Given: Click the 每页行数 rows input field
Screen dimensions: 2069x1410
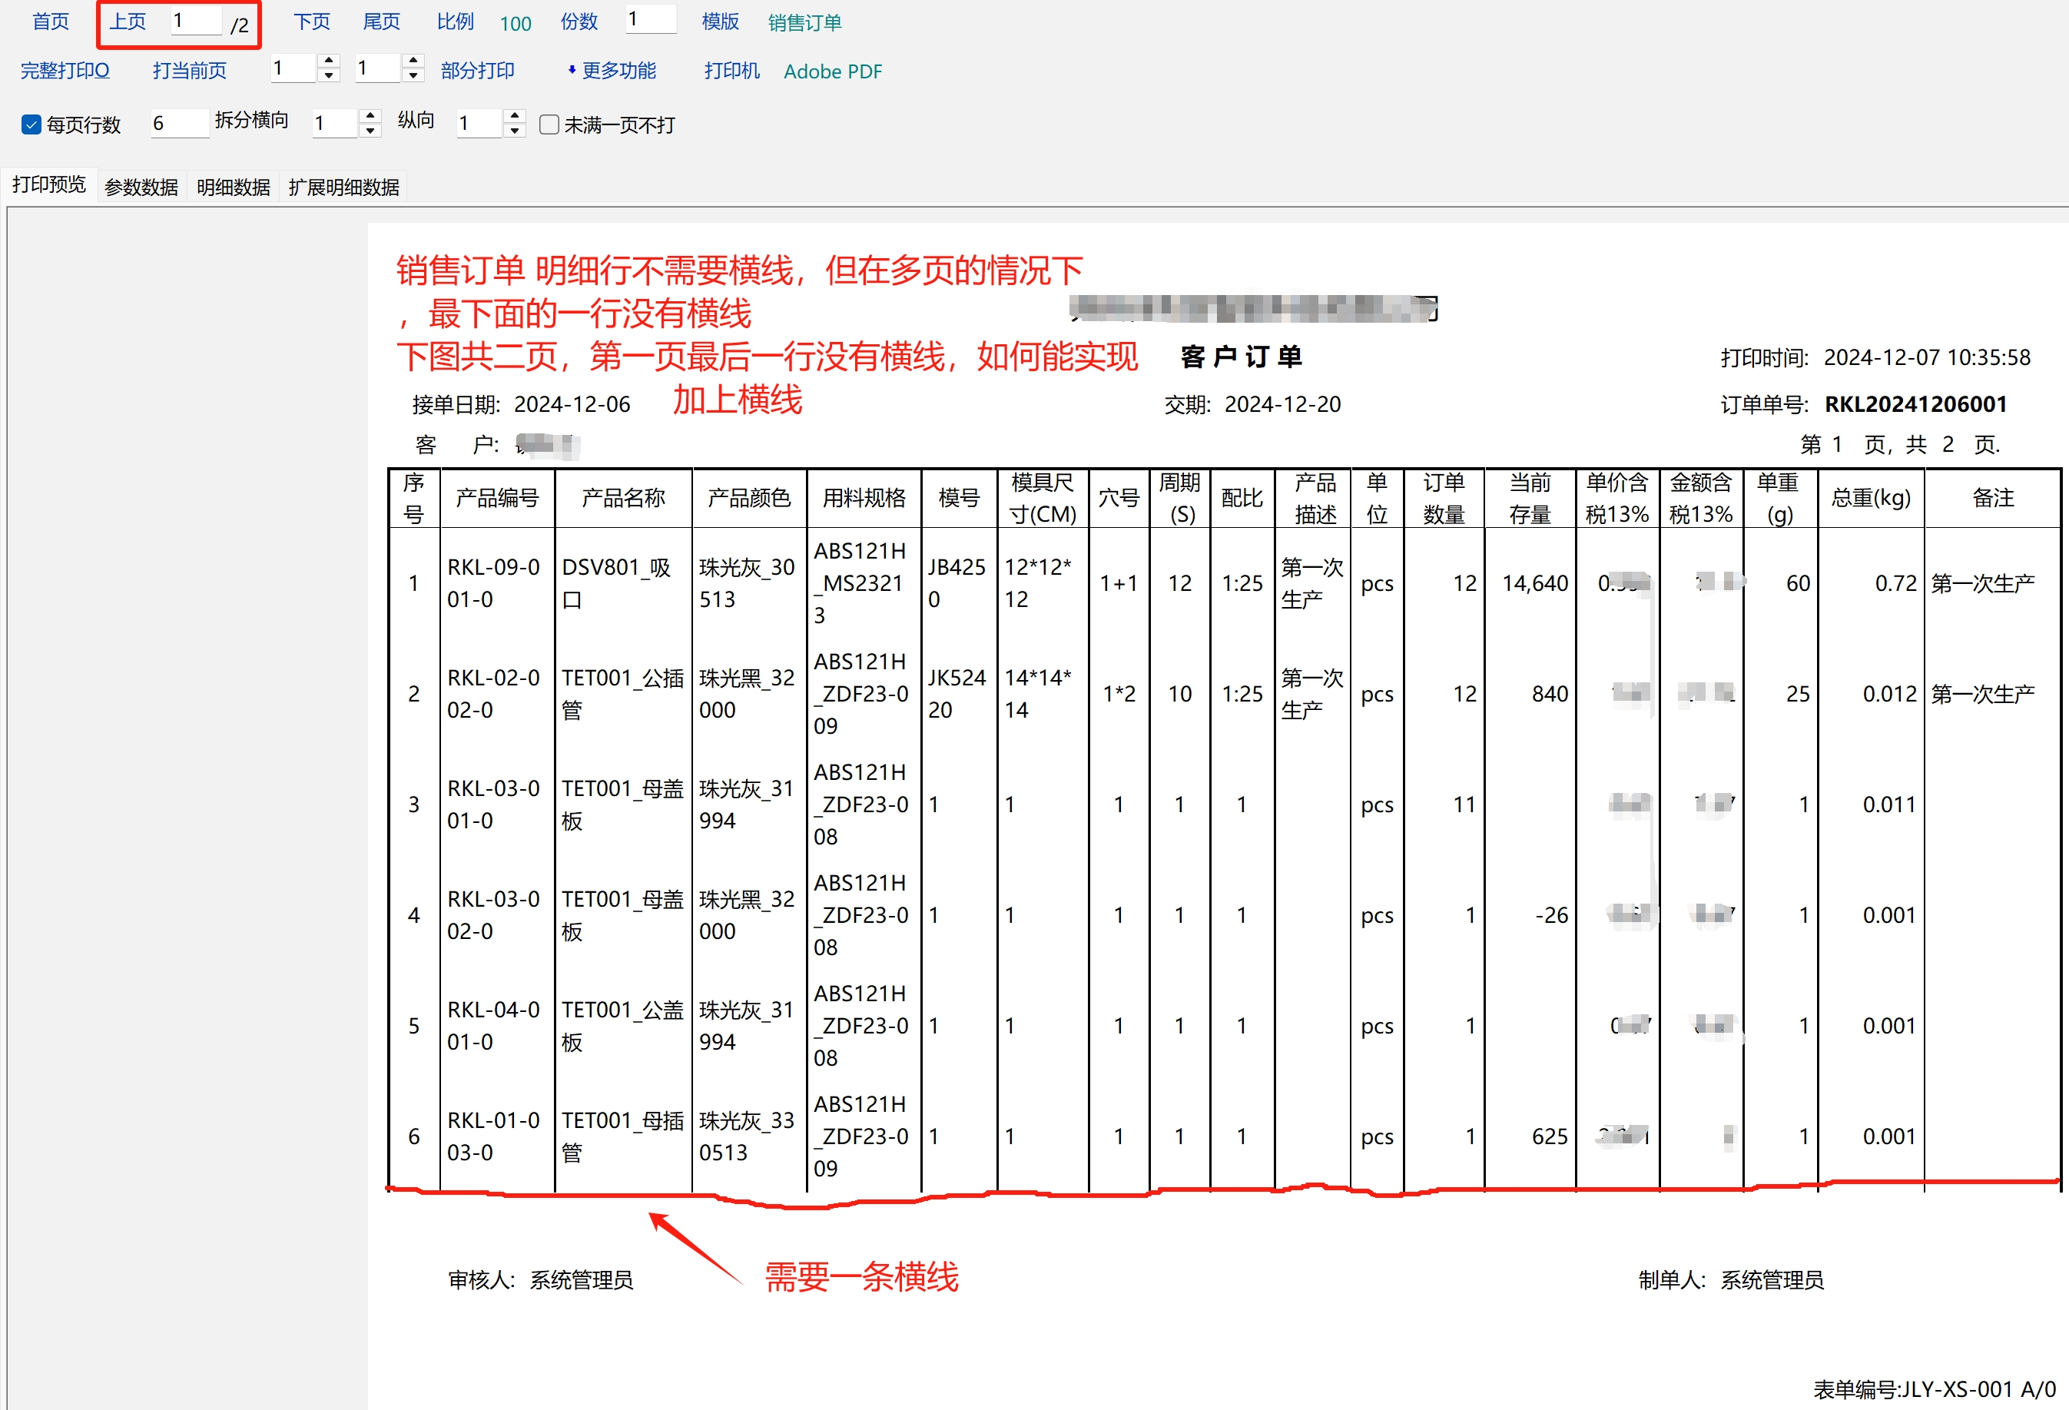Looking at the screenshot, I should coord(178,123).
